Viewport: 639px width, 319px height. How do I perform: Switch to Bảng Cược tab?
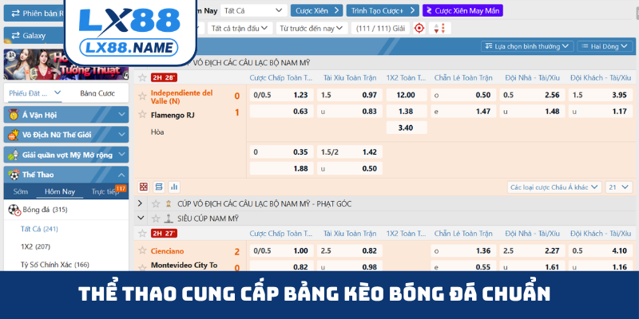pos(97,93)
